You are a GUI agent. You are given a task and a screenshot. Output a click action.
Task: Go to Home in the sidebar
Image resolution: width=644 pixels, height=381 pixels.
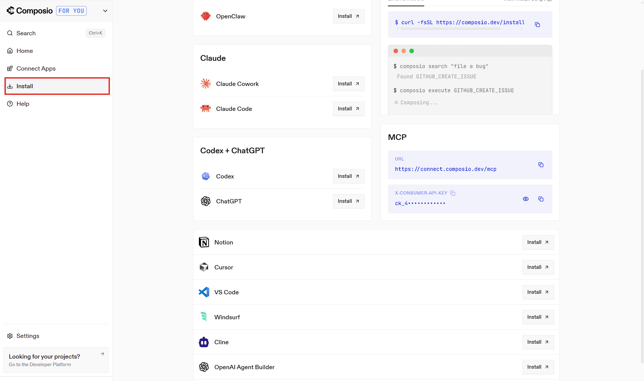[56, 51]
